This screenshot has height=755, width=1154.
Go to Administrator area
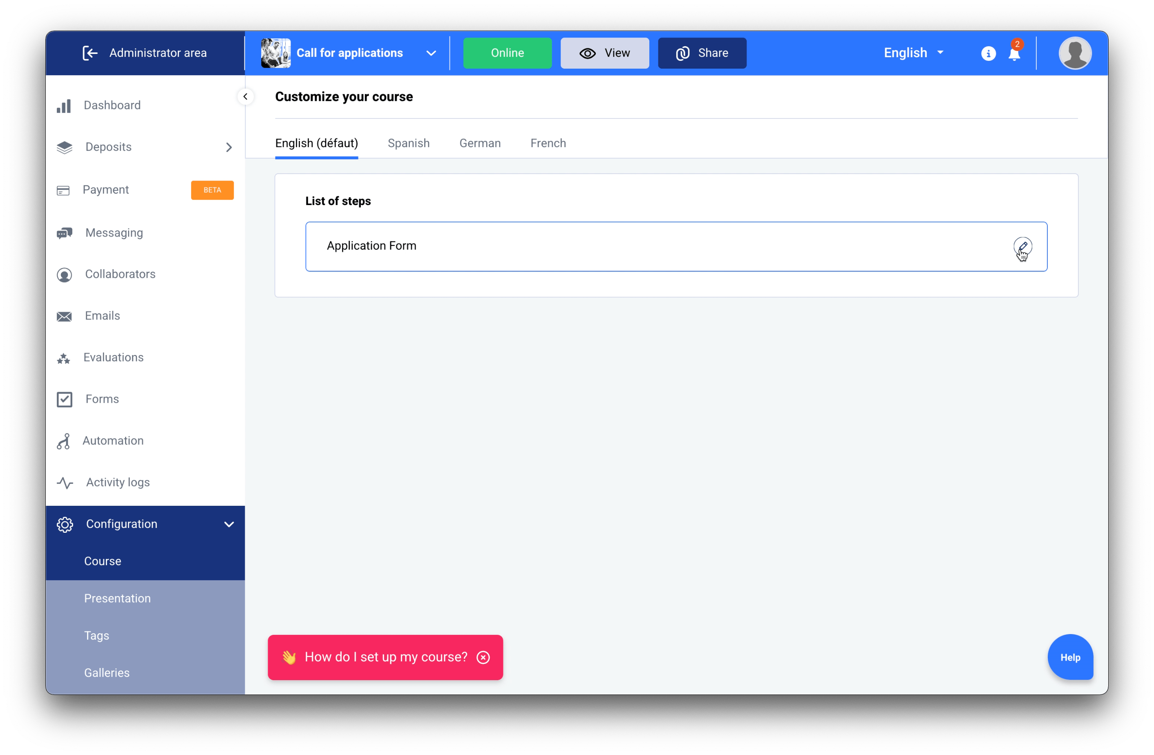click(145, 53)
